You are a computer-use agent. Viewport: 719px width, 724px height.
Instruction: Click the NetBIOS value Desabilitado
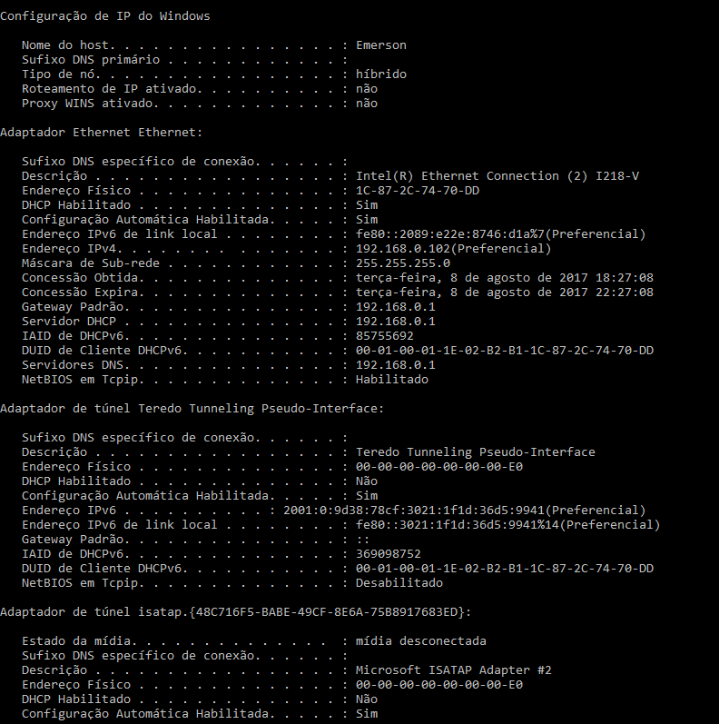399,582
